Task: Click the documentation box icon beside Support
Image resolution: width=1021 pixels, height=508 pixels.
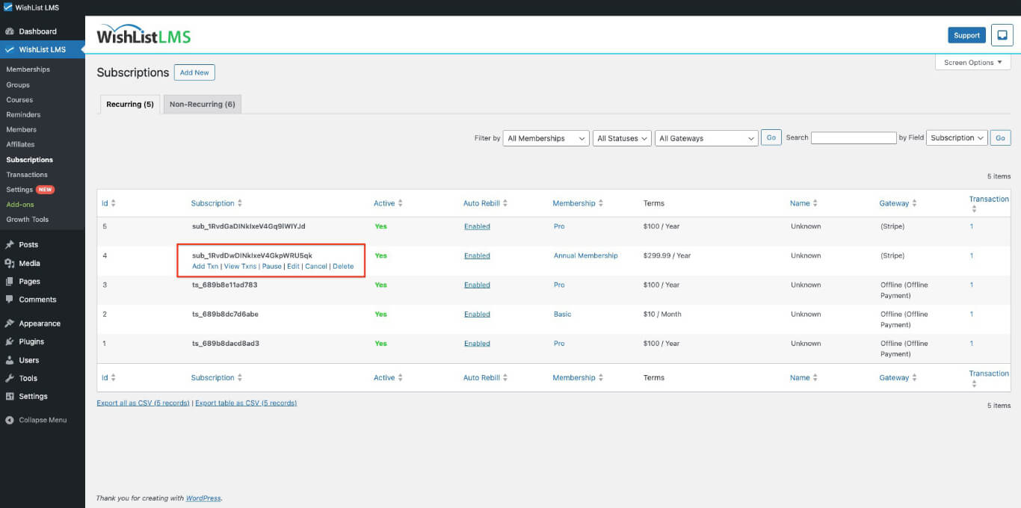Action: (1002, 34)
